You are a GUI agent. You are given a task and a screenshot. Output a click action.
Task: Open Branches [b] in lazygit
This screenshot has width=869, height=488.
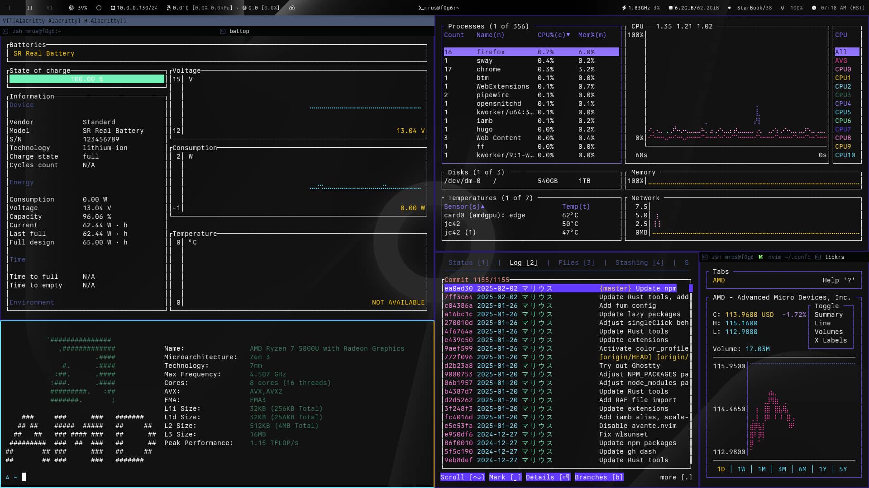tap(599, 477)
